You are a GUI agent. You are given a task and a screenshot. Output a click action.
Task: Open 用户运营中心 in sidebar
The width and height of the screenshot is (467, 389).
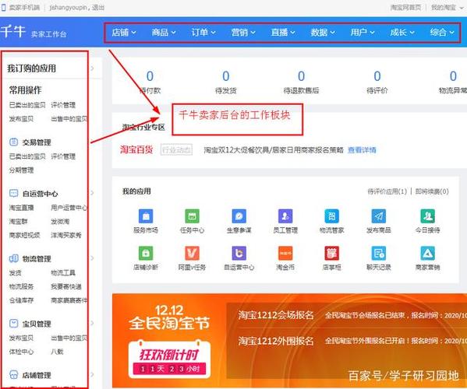pyautogui.click(x=69, y=208)
